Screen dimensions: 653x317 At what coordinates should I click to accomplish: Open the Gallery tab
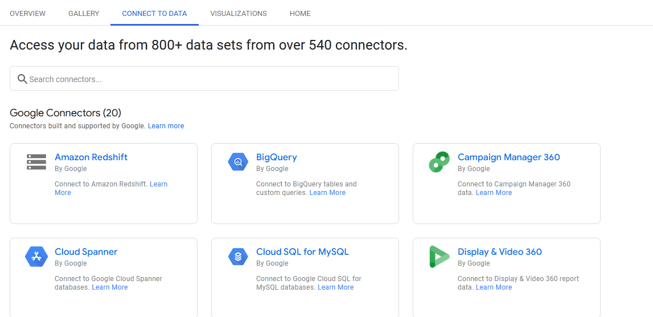click(x=84, y=13)
